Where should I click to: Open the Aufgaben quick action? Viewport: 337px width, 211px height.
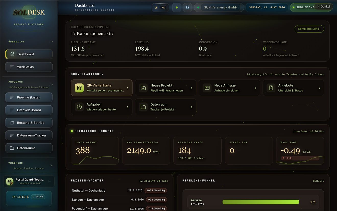point(102,107)
